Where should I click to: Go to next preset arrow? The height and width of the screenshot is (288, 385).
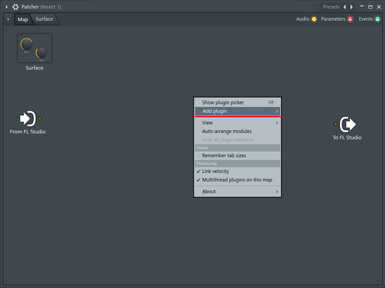tap(351, 7)
